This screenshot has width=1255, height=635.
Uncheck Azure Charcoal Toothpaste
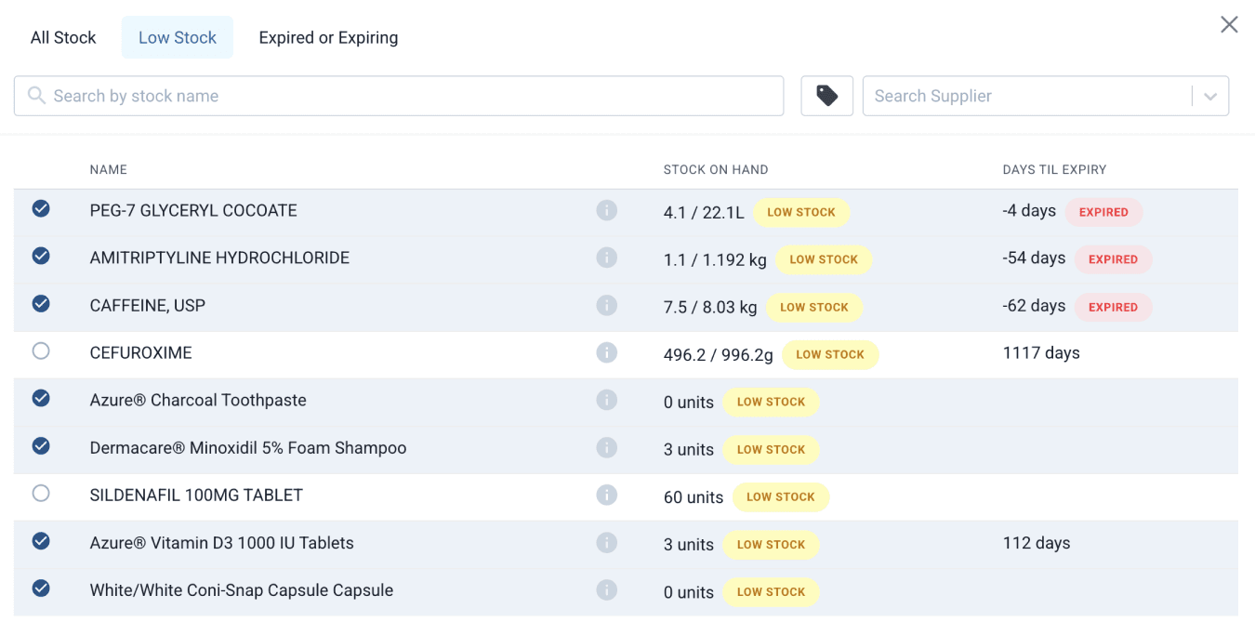point(41,399)
